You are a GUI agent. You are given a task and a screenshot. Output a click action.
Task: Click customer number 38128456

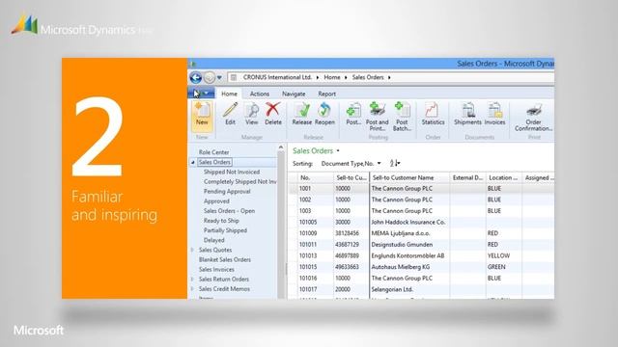pos(347,233)
